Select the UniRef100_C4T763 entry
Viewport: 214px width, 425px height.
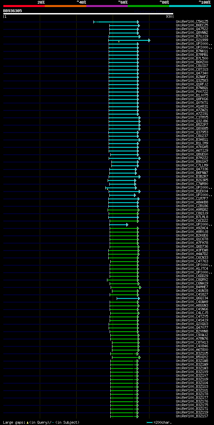[192, 261]
